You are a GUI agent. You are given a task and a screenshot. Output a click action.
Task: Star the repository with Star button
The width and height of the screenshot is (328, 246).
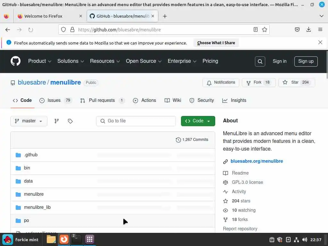(296, 82)
